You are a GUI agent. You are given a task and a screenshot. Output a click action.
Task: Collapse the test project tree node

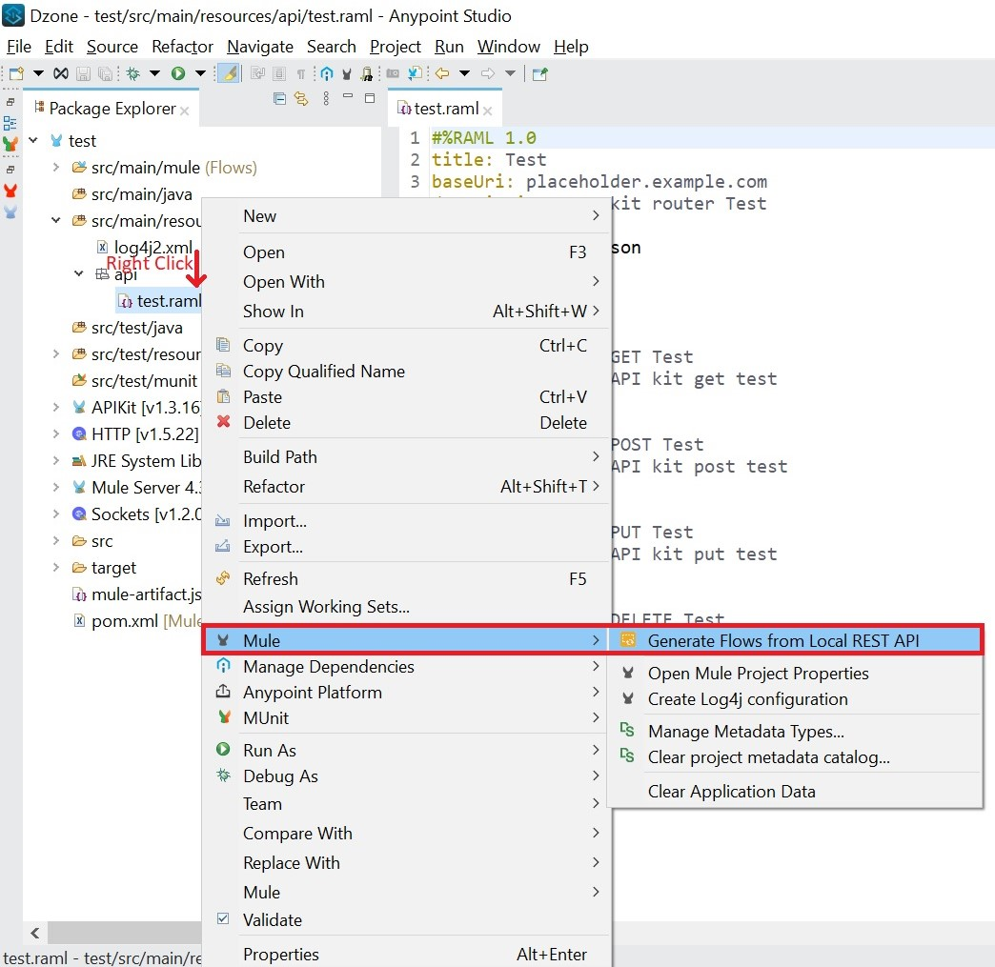click(33, 141)
